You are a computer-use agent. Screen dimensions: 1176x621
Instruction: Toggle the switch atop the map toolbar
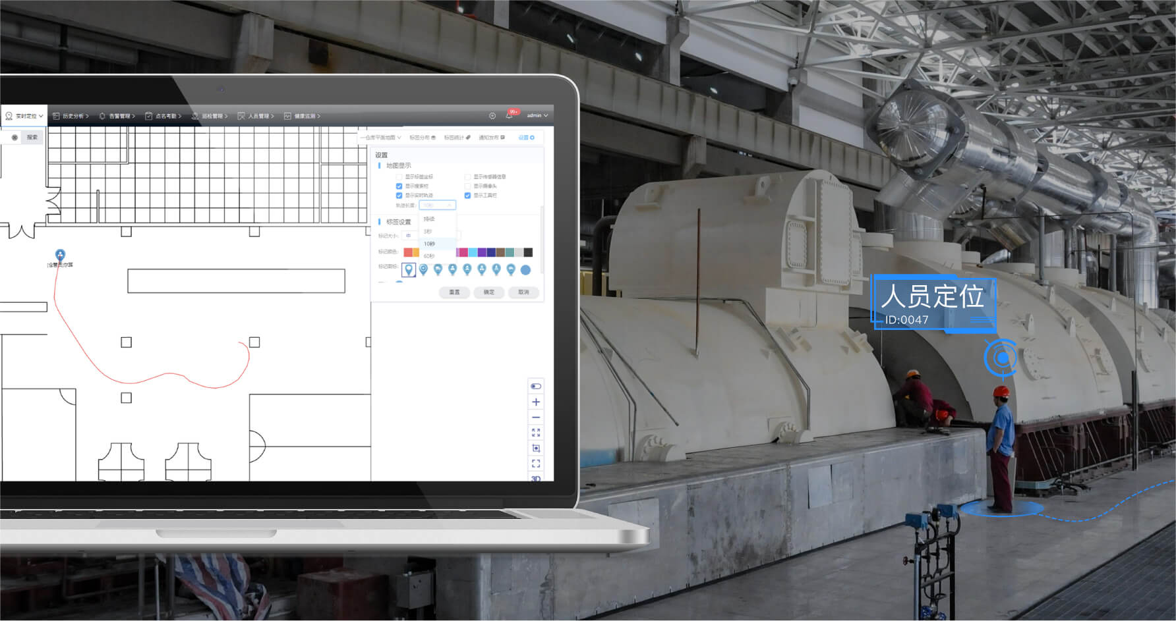pos(535,386)
